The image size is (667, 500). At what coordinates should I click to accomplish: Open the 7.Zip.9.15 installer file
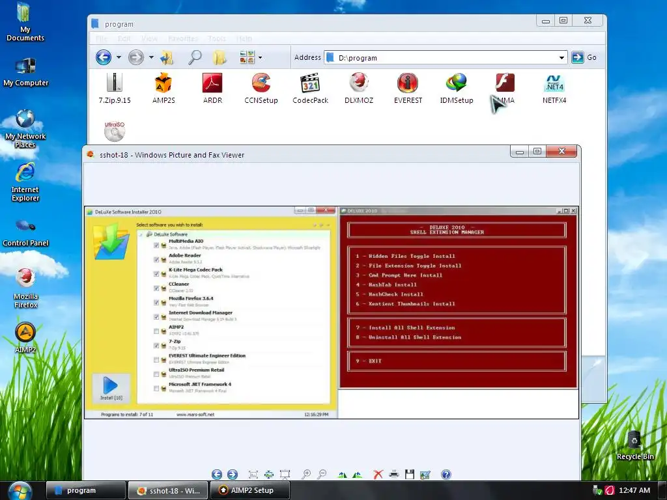click(x=115, y=89)
